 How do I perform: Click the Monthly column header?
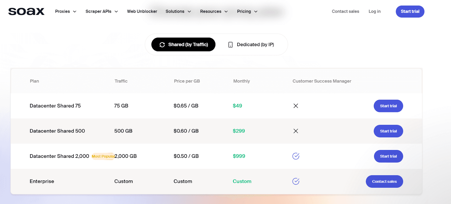[242, 81]
